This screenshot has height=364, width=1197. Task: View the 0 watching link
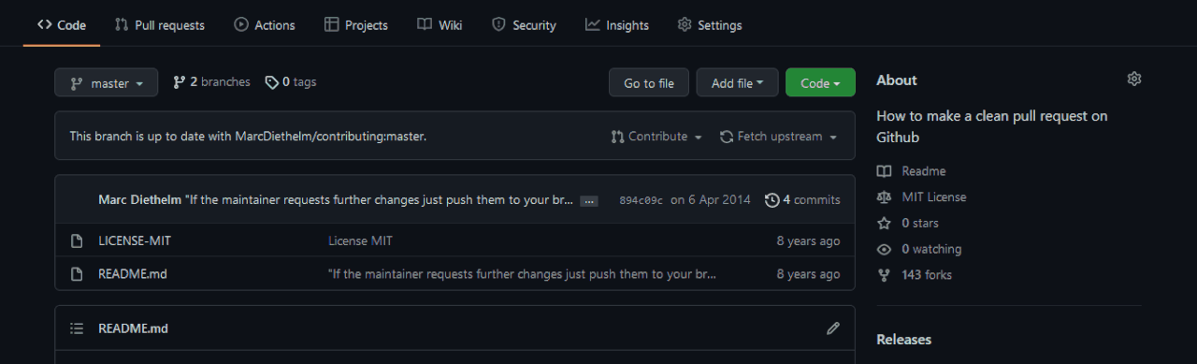[x=931, y=250]
